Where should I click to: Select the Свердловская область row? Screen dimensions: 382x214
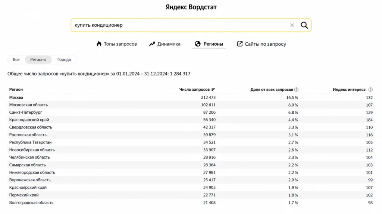click(191, 127)
